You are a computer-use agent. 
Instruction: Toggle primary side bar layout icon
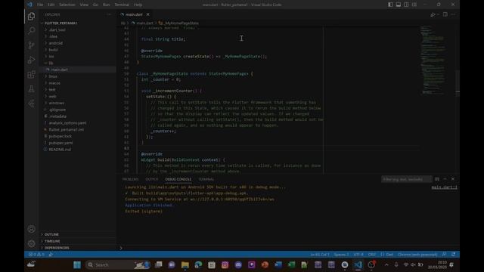390,5
